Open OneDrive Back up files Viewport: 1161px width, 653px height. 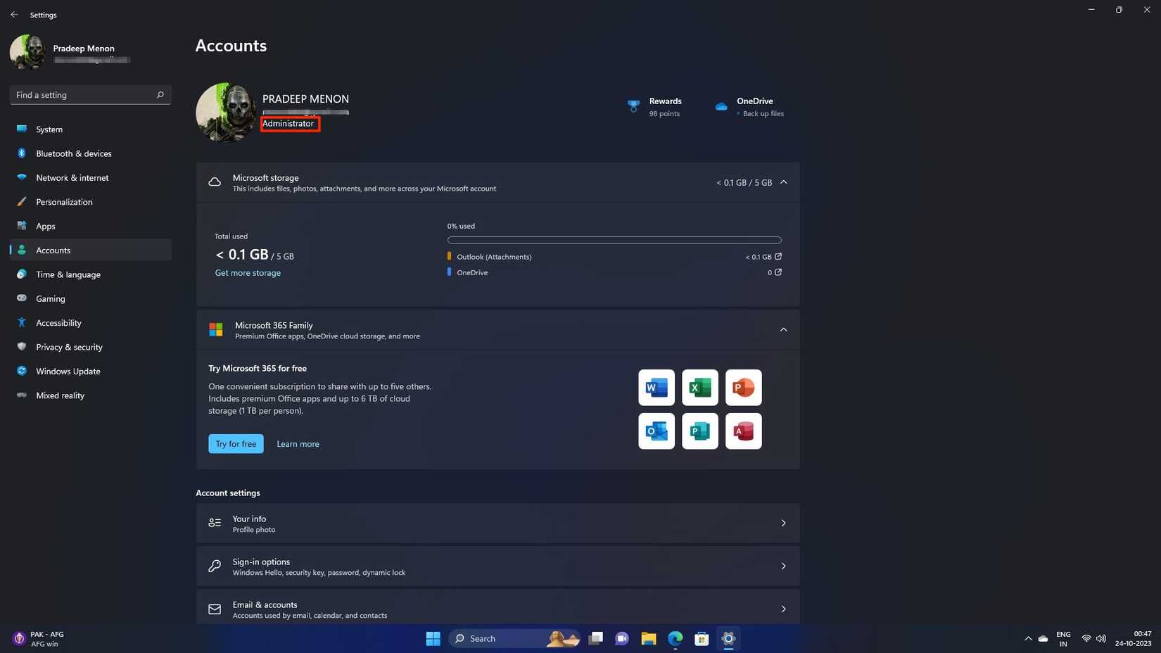click(x=749, y=107)
